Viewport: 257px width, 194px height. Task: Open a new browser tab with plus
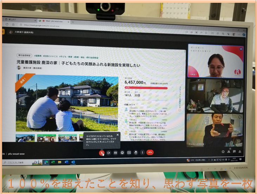[x=73, y=21]
